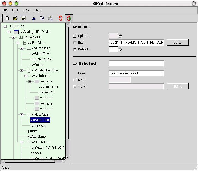Open the View menu
Screen dimensions: 198x171
[x=26, y=10]
